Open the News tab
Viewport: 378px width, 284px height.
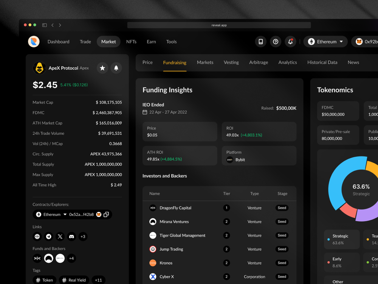pyautogui.click(x=353, y=62)
